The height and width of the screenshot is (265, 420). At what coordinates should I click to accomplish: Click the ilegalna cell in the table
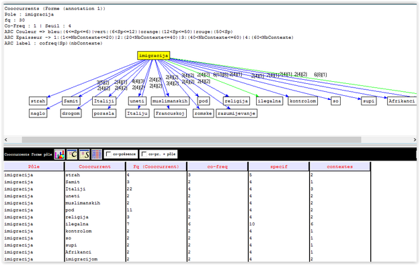(x=95, y=224)
